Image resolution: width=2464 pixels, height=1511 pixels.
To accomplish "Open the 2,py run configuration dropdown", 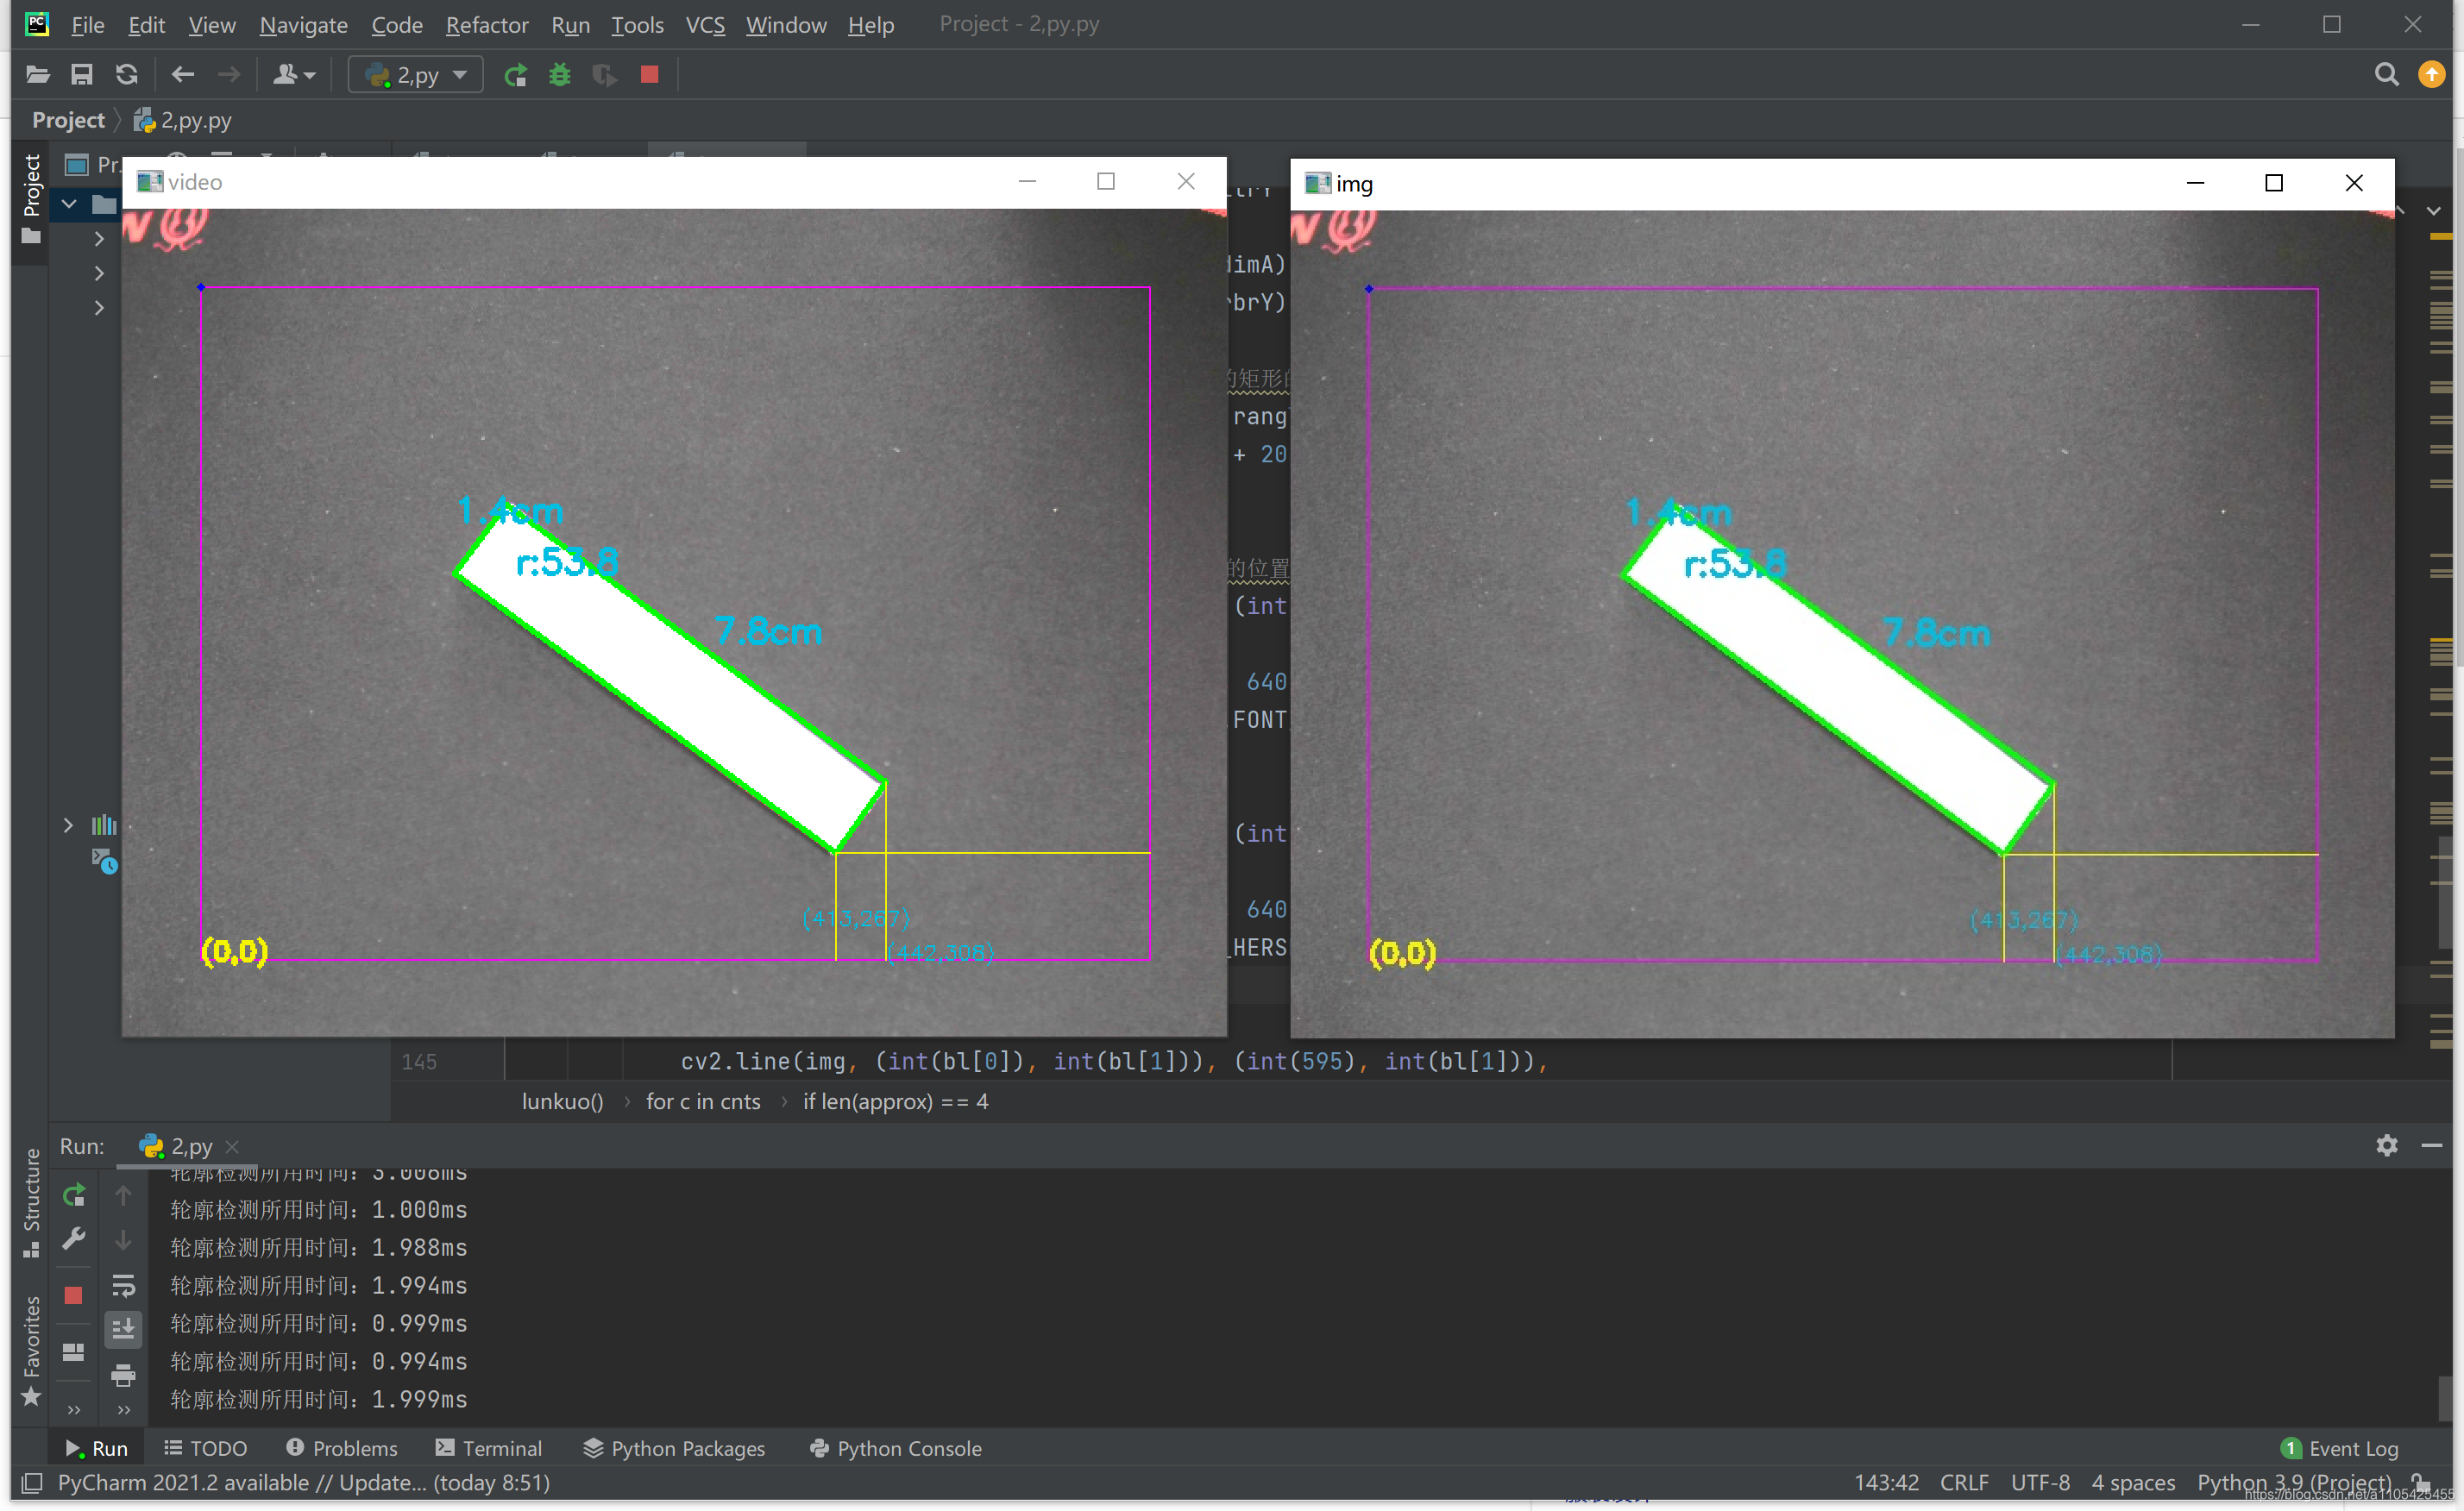I will click(416, 75).
